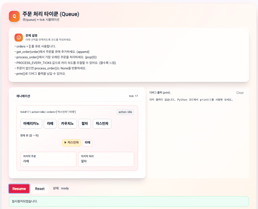The width and height of the screenshot is (258, 209).
Task: Click the info icon beside 문제 설명
Action: pyautogui.click(x=19, y=38)
